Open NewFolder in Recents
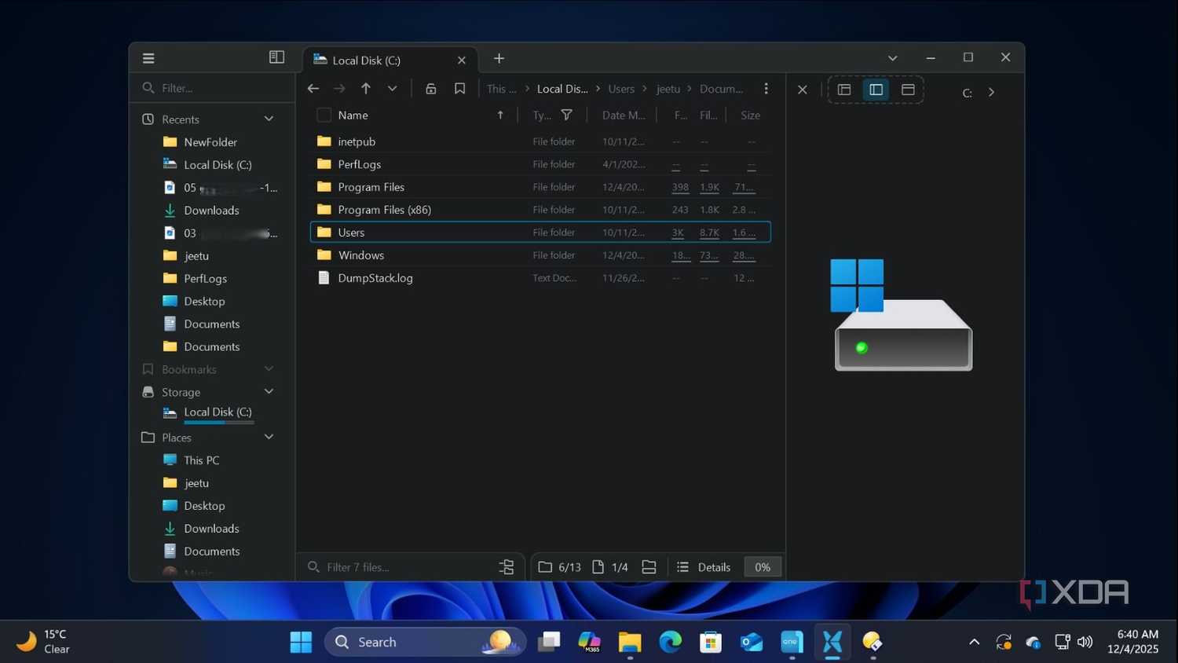This screenshot has width=1178, height=663. tap(210, 142)
